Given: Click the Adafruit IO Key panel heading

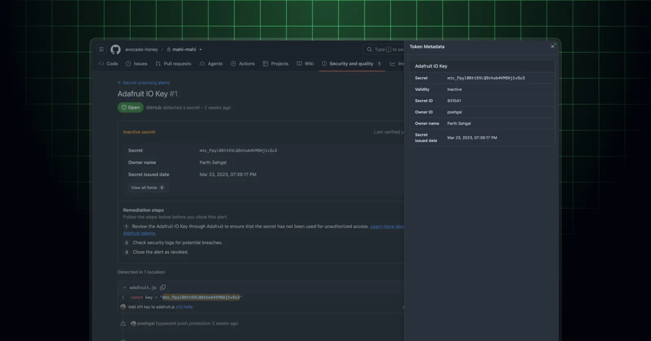Looking at the screenshot, I should click(431, 66).
